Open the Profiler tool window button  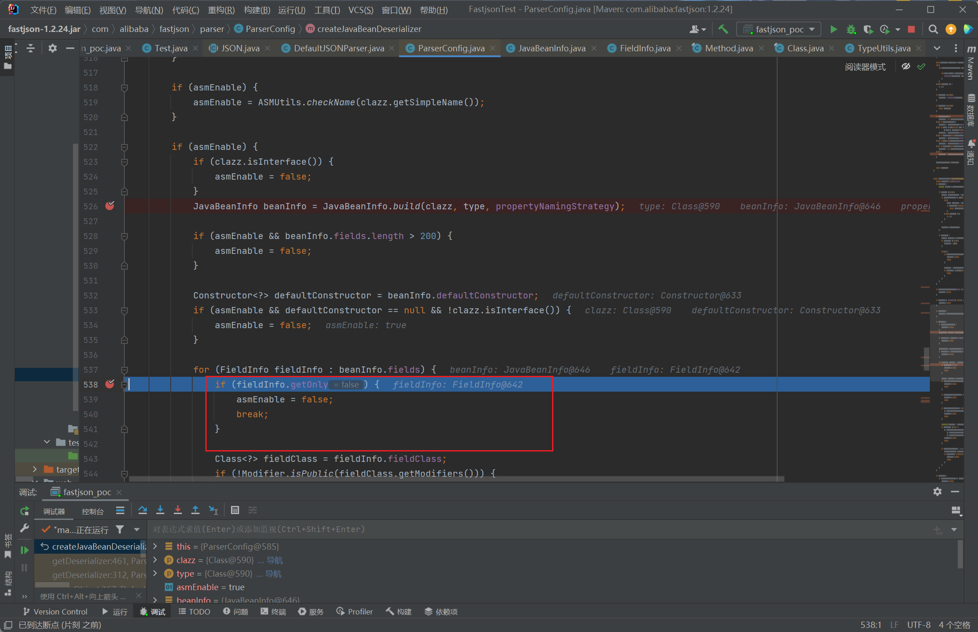tap(355, 611)
